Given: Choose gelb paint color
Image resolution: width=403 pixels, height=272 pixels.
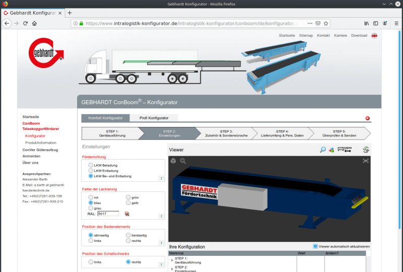Looking at the screenshot, I should (128, 202).
